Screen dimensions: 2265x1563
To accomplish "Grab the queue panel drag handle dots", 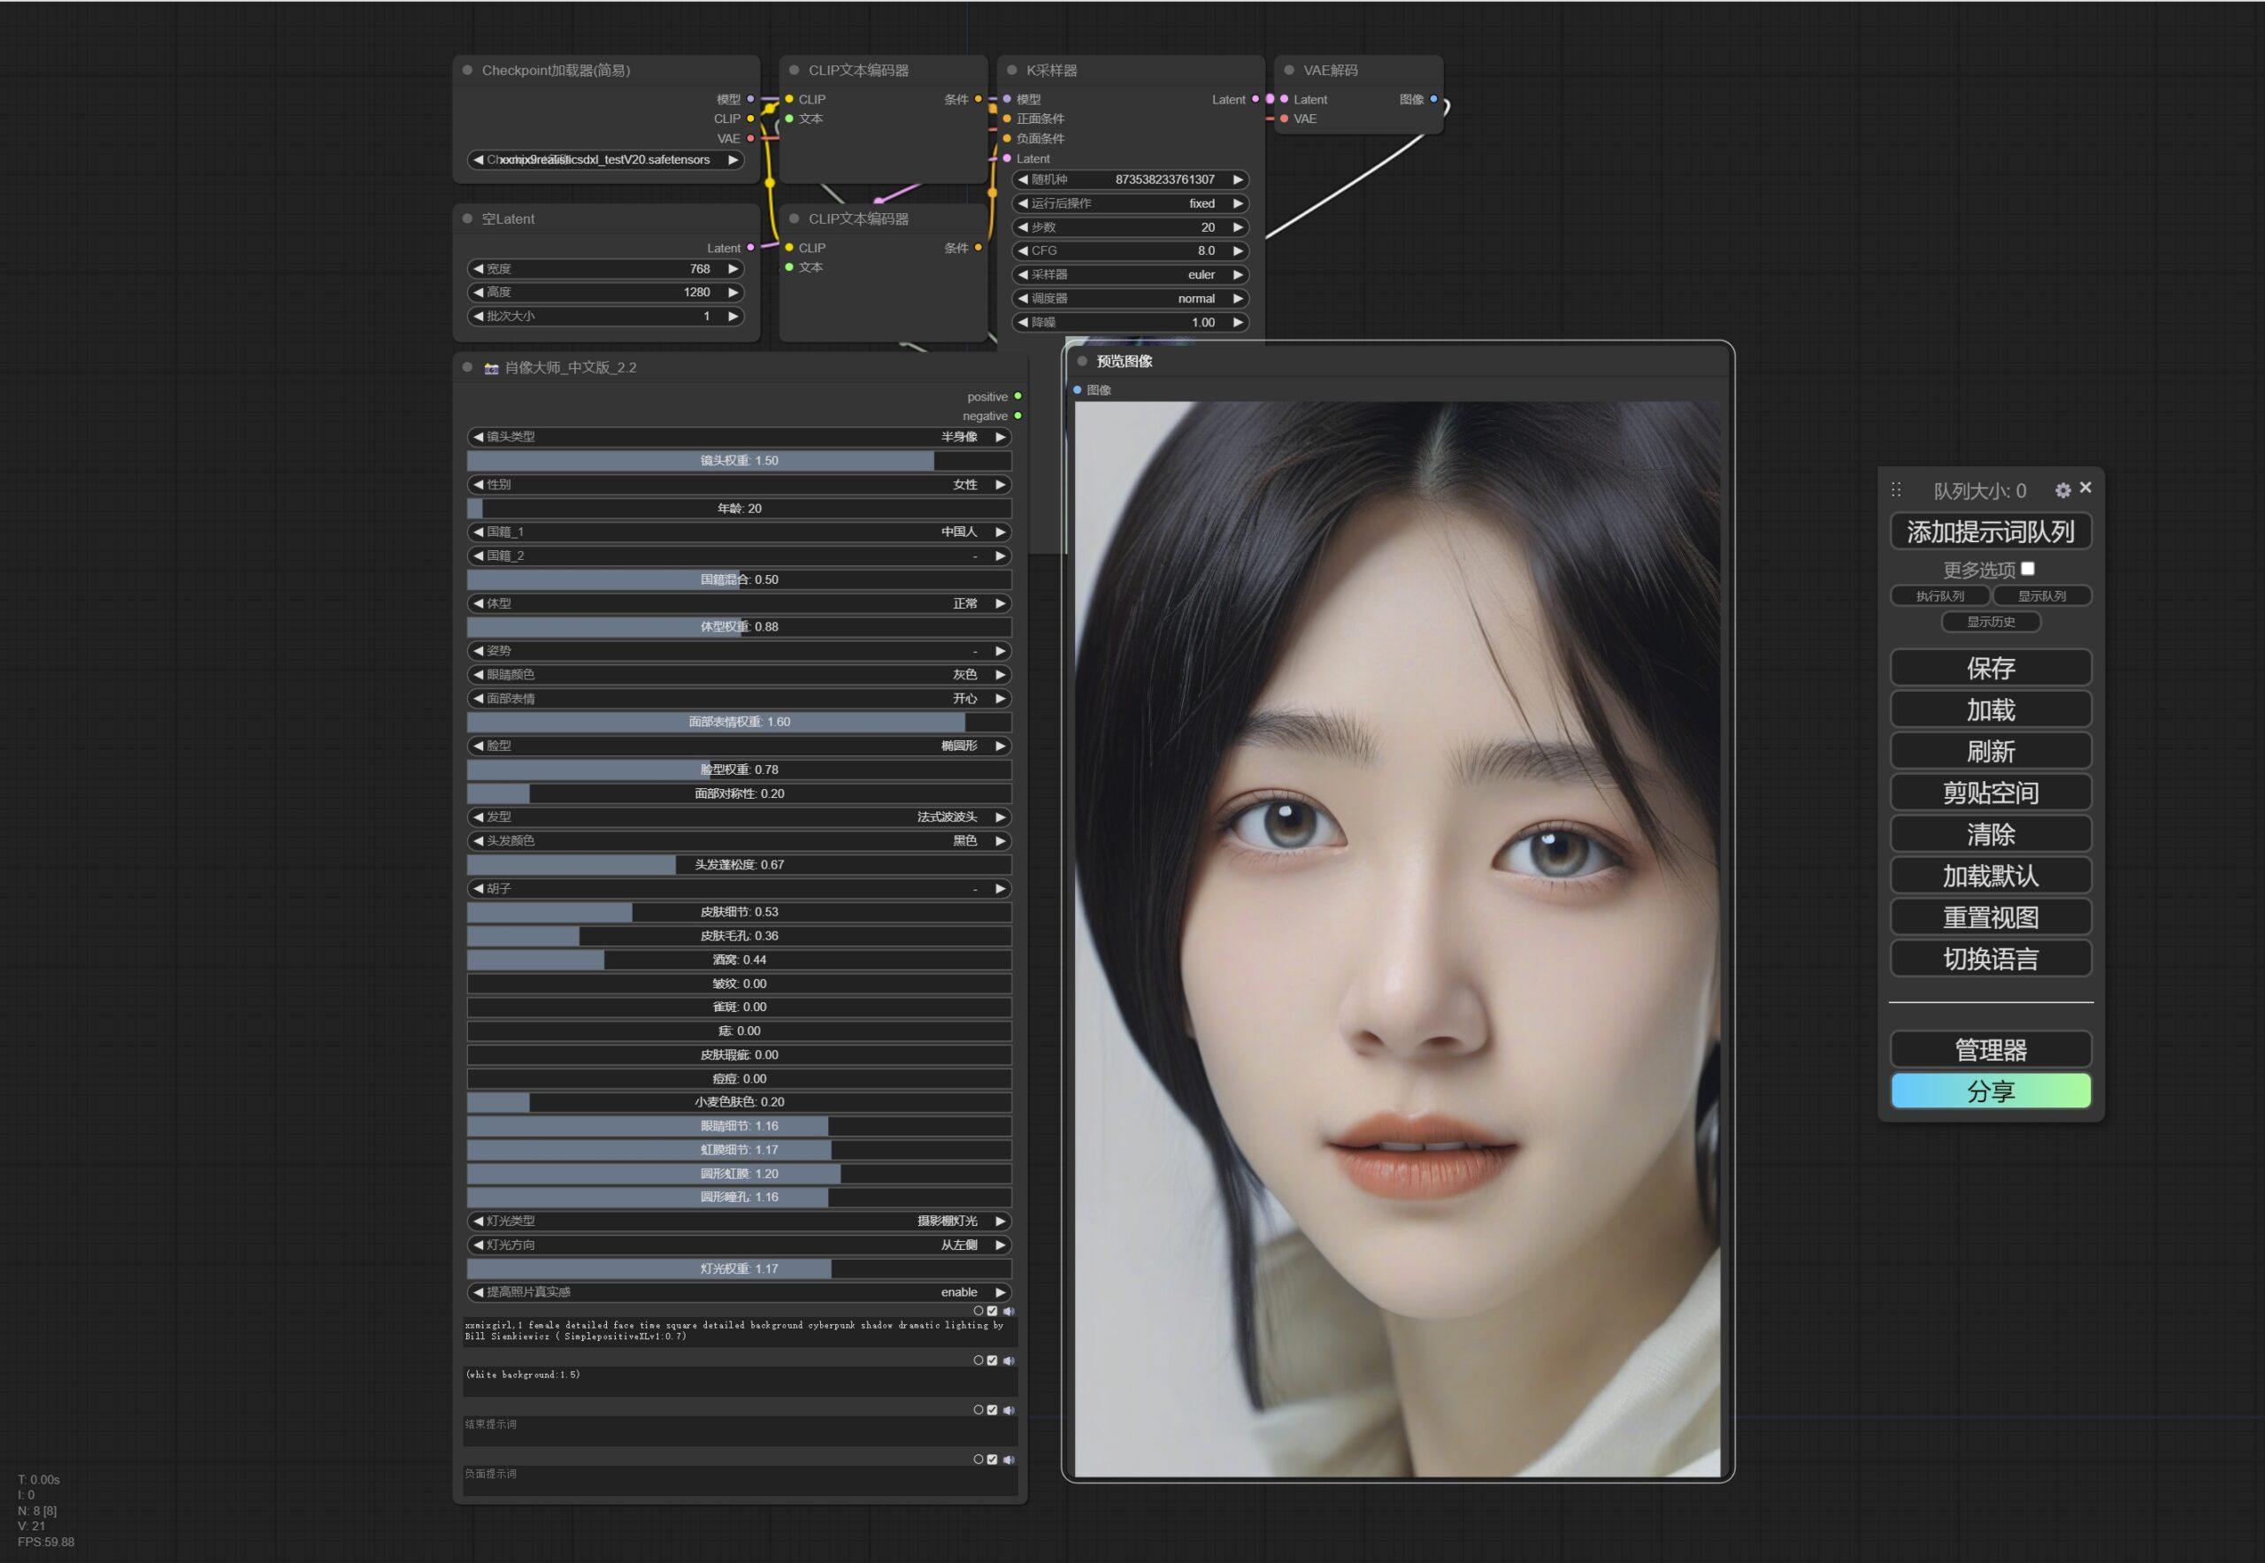I will click(1896, 488).
